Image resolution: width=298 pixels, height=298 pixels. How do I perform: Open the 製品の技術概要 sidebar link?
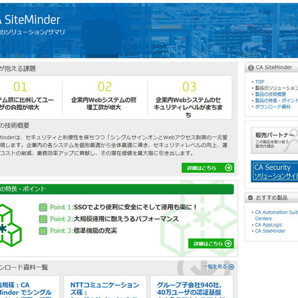(271, 94)
